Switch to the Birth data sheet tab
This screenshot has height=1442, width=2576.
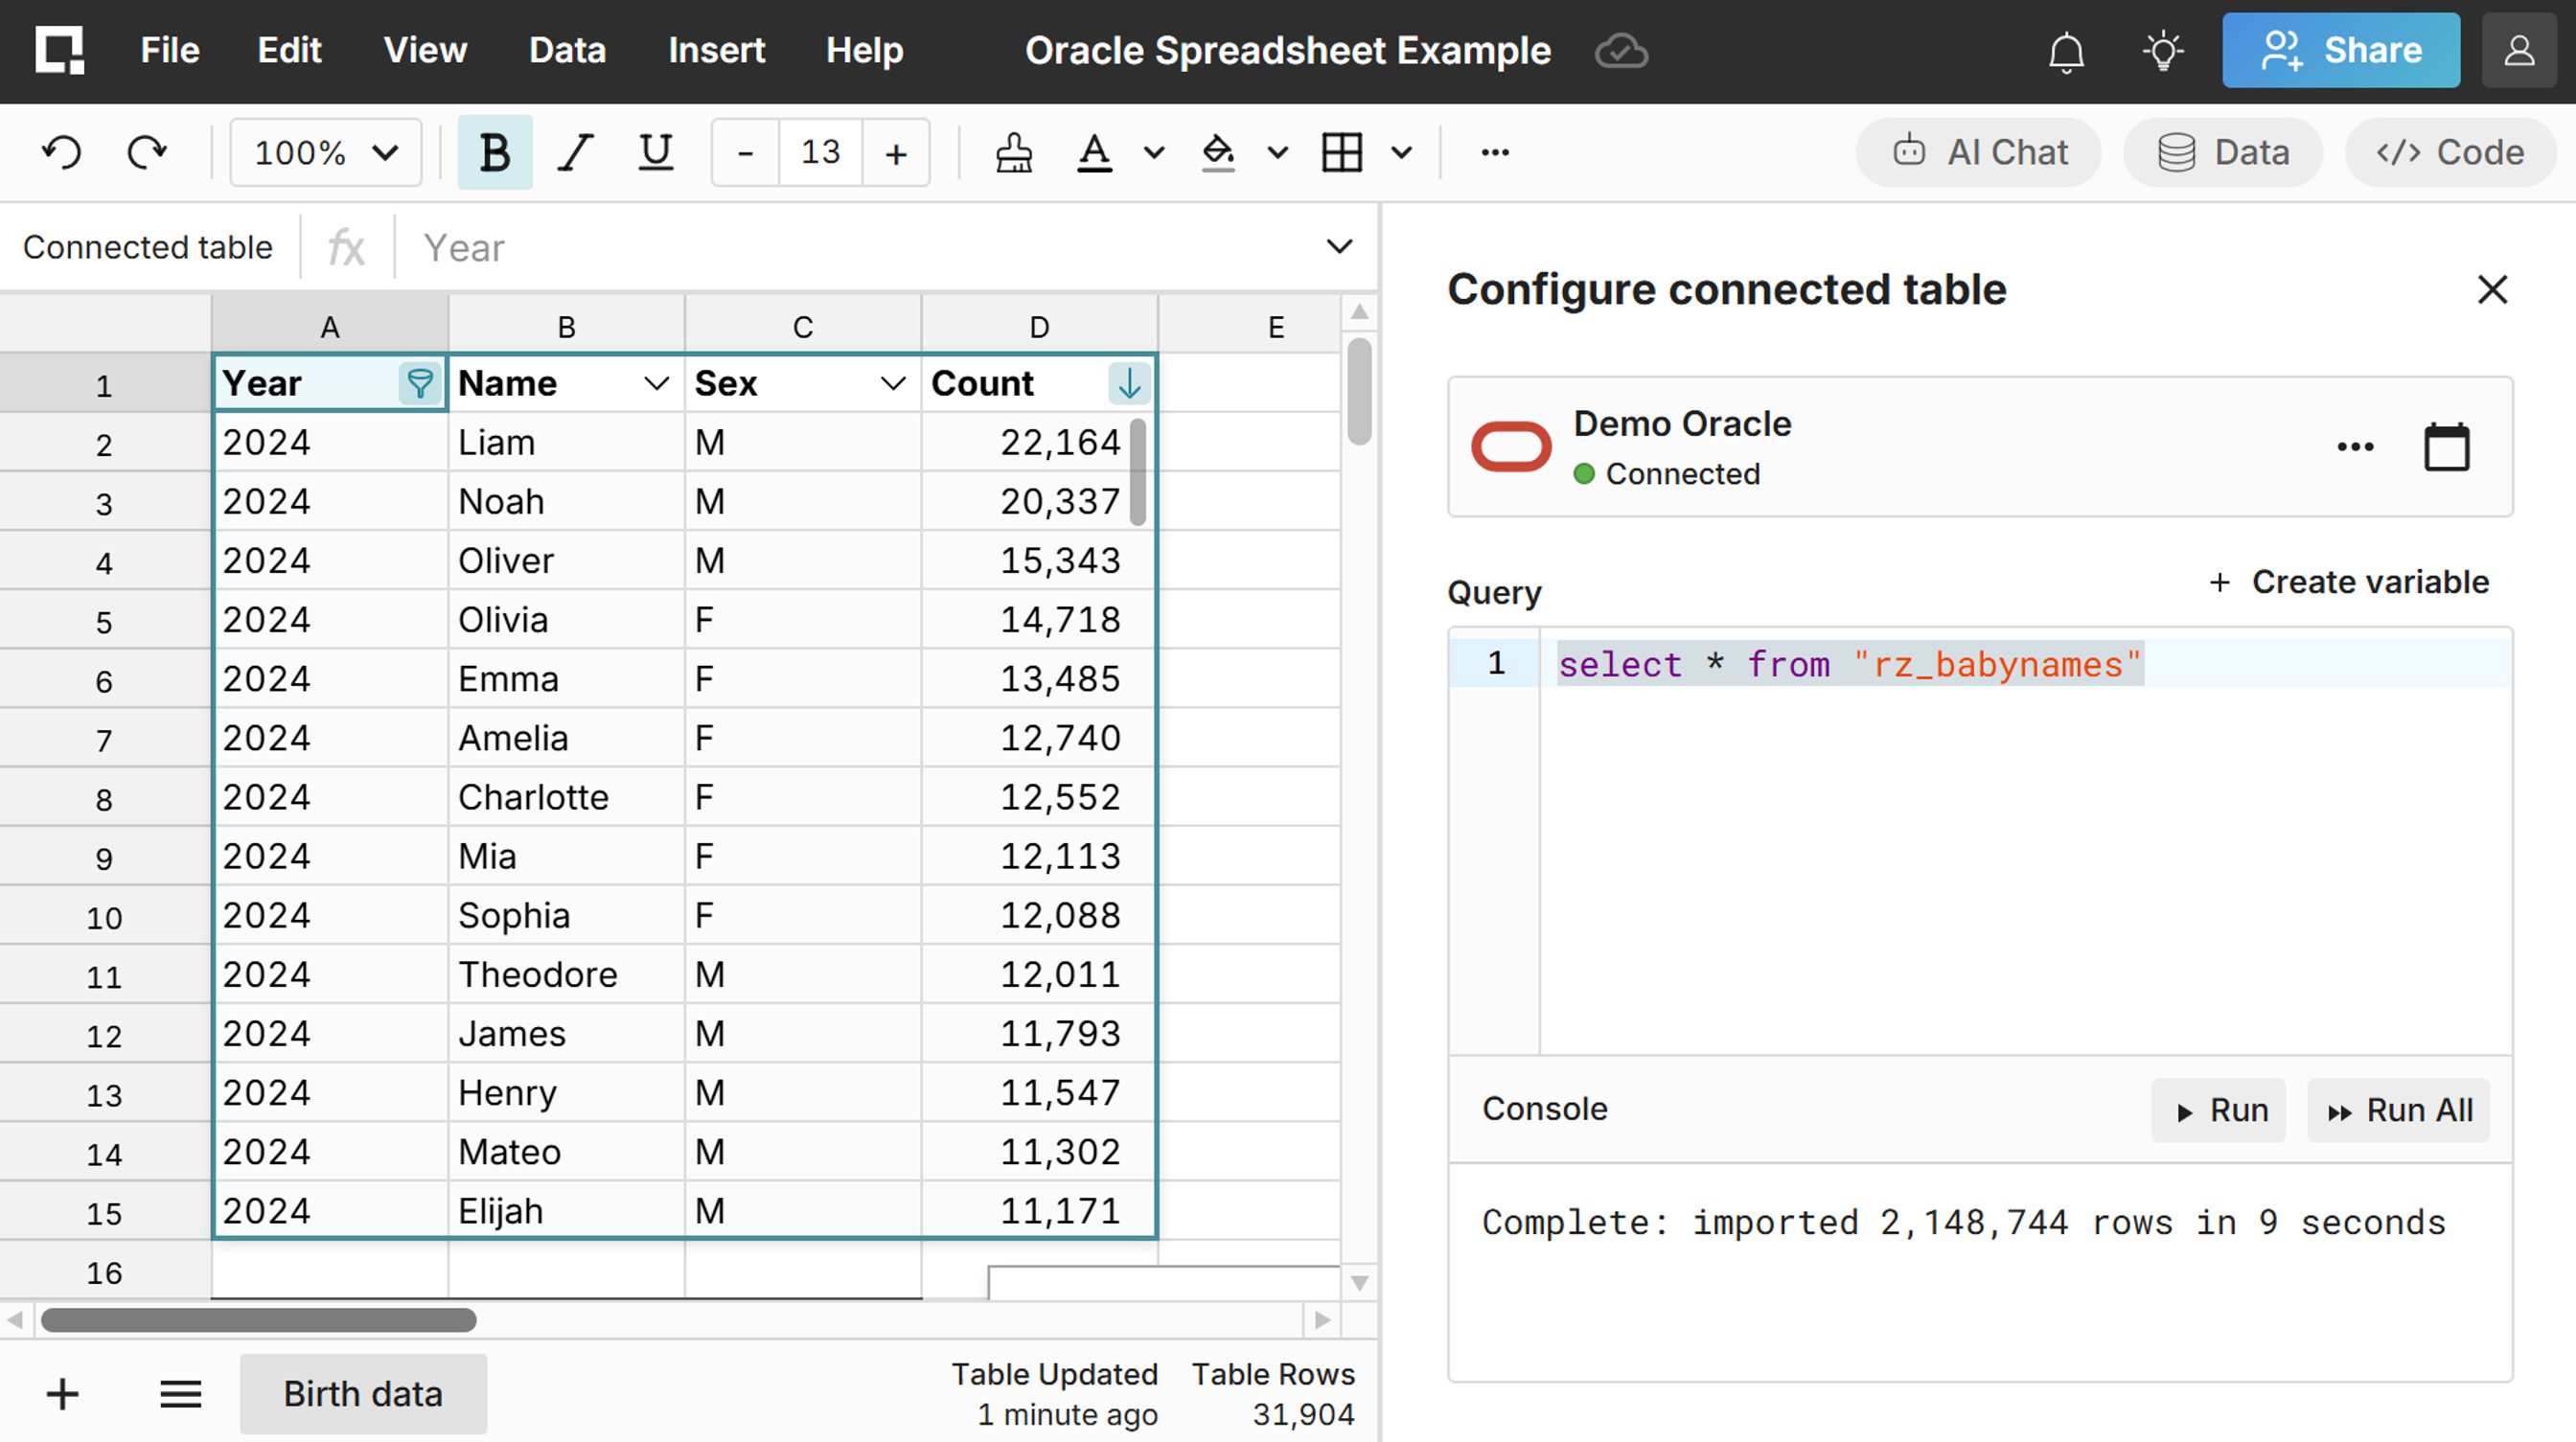click(x=363, y=1393)
